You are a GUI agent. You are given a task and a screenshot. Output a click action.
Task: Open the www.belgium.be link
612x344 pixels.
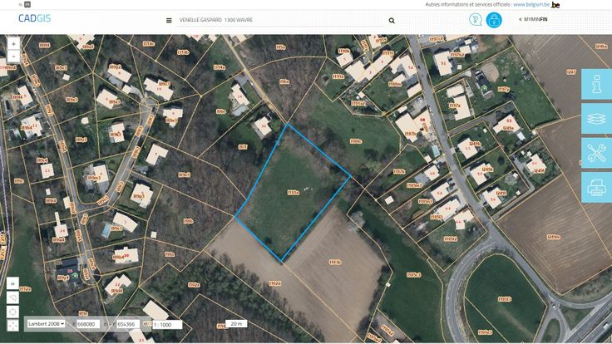click(x=531, y=5)
